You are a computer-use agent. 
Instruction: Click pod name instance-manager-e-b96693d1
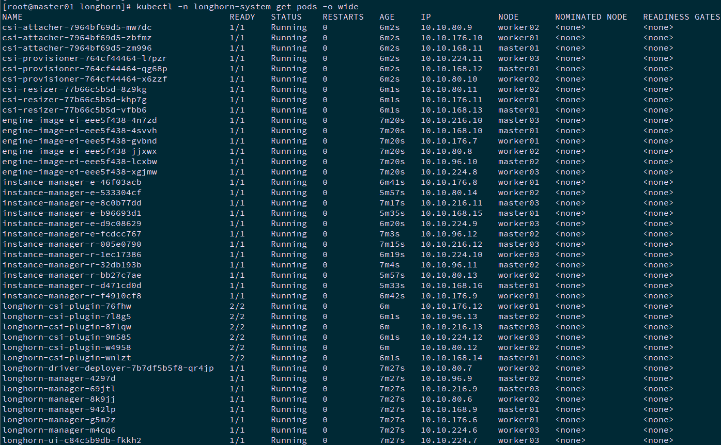(72, 213)
